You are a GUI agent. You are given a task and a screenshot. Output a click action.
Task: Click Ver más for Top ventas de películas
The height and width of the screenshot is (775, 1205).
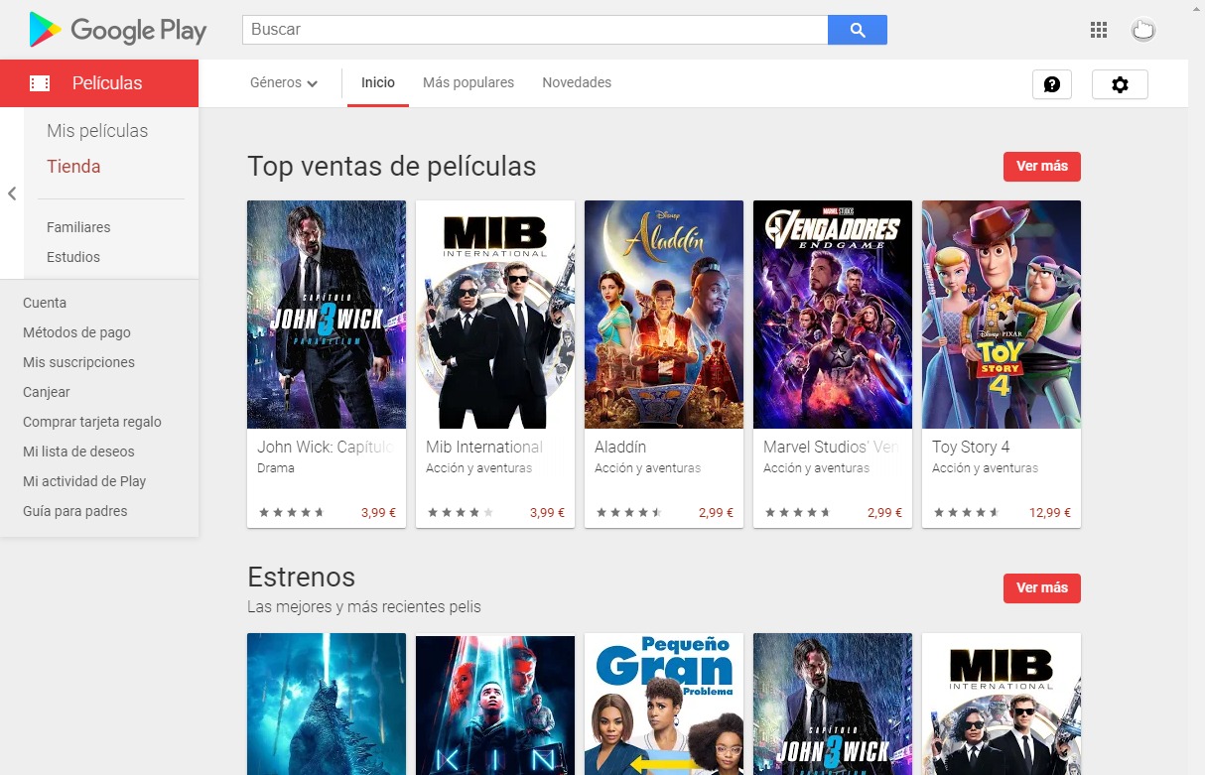click(x=1042, y=166)
